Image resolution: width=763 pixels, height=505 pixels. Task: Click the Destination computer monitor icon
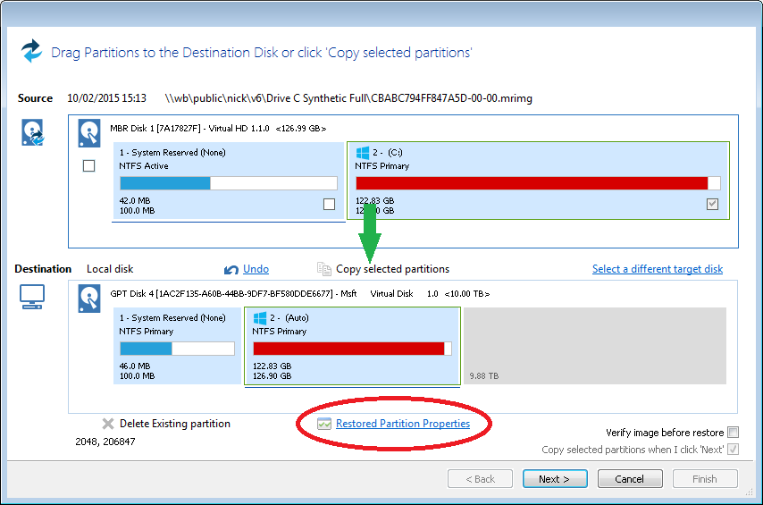tap(33, 299)
